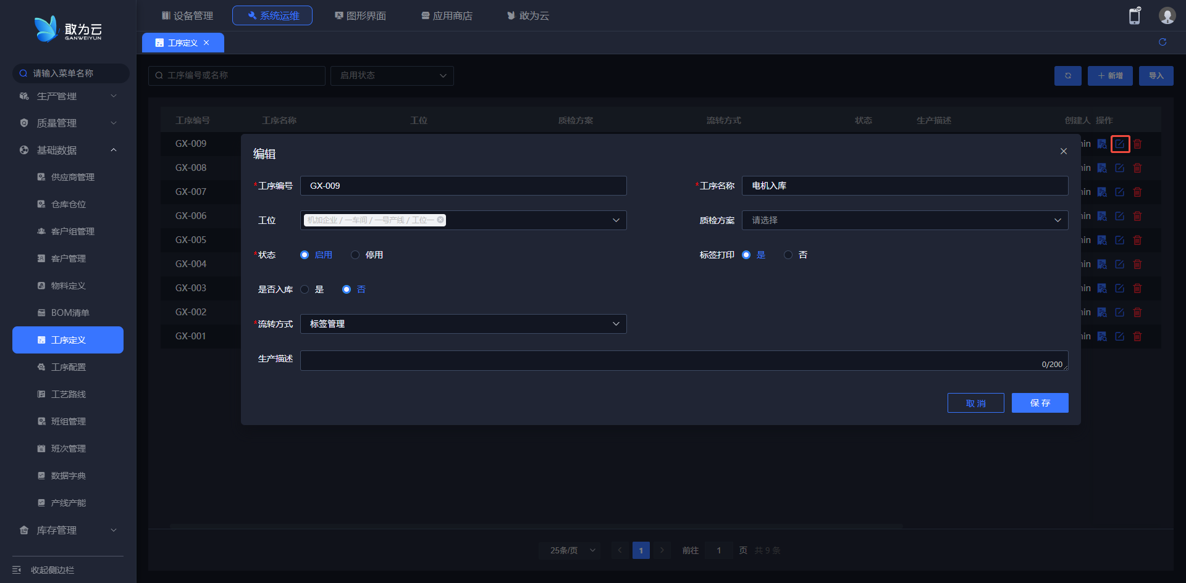The height and width of the screenshot is (583, 1186).
Task: Click the 保存 button
Action: pos(1040,403)
